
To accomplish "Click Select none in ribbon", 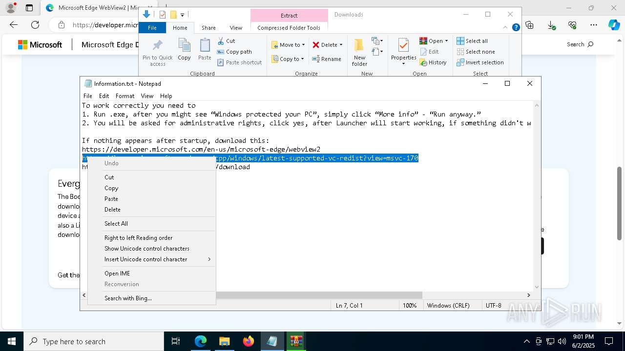I will (476, 52).
